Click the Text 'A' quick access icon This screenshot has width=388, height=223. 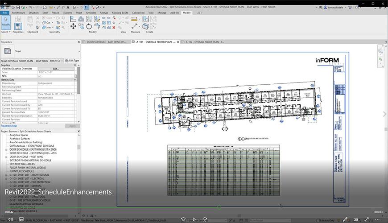click(68, 8)
